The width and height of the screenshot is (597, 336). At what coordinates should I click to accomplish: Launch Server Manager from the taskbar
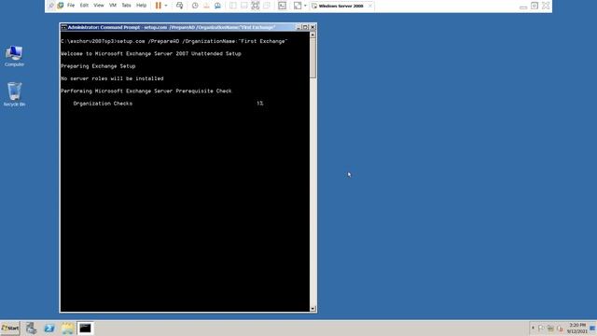[31, 328]
